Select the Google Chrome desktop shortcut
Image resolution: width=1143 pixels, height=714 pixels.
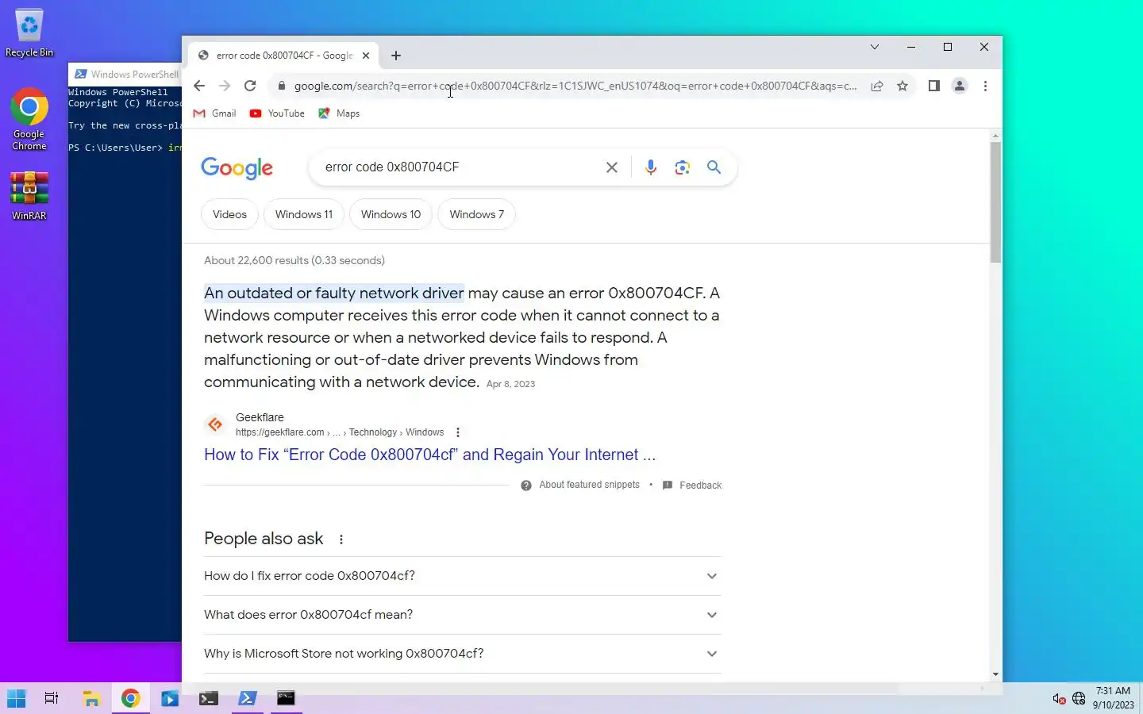pos(29,119)
